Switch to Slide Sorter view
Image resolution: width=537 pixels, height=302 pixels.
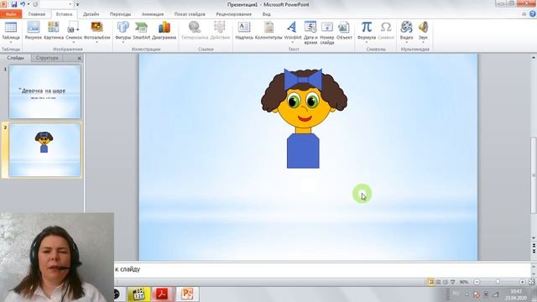(x=438, y=282)
